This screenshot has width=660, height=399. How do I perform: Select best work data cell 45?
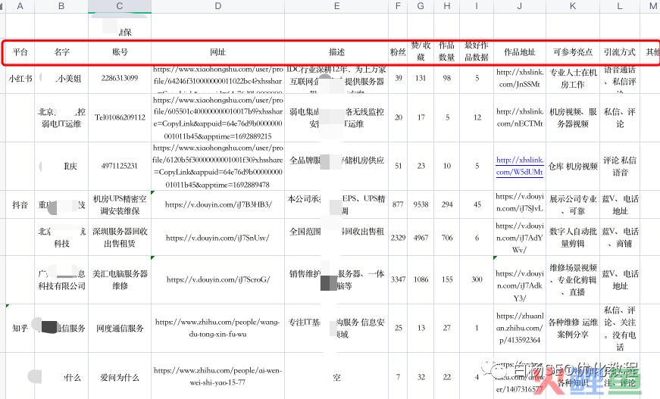click(x=477, y=204)
